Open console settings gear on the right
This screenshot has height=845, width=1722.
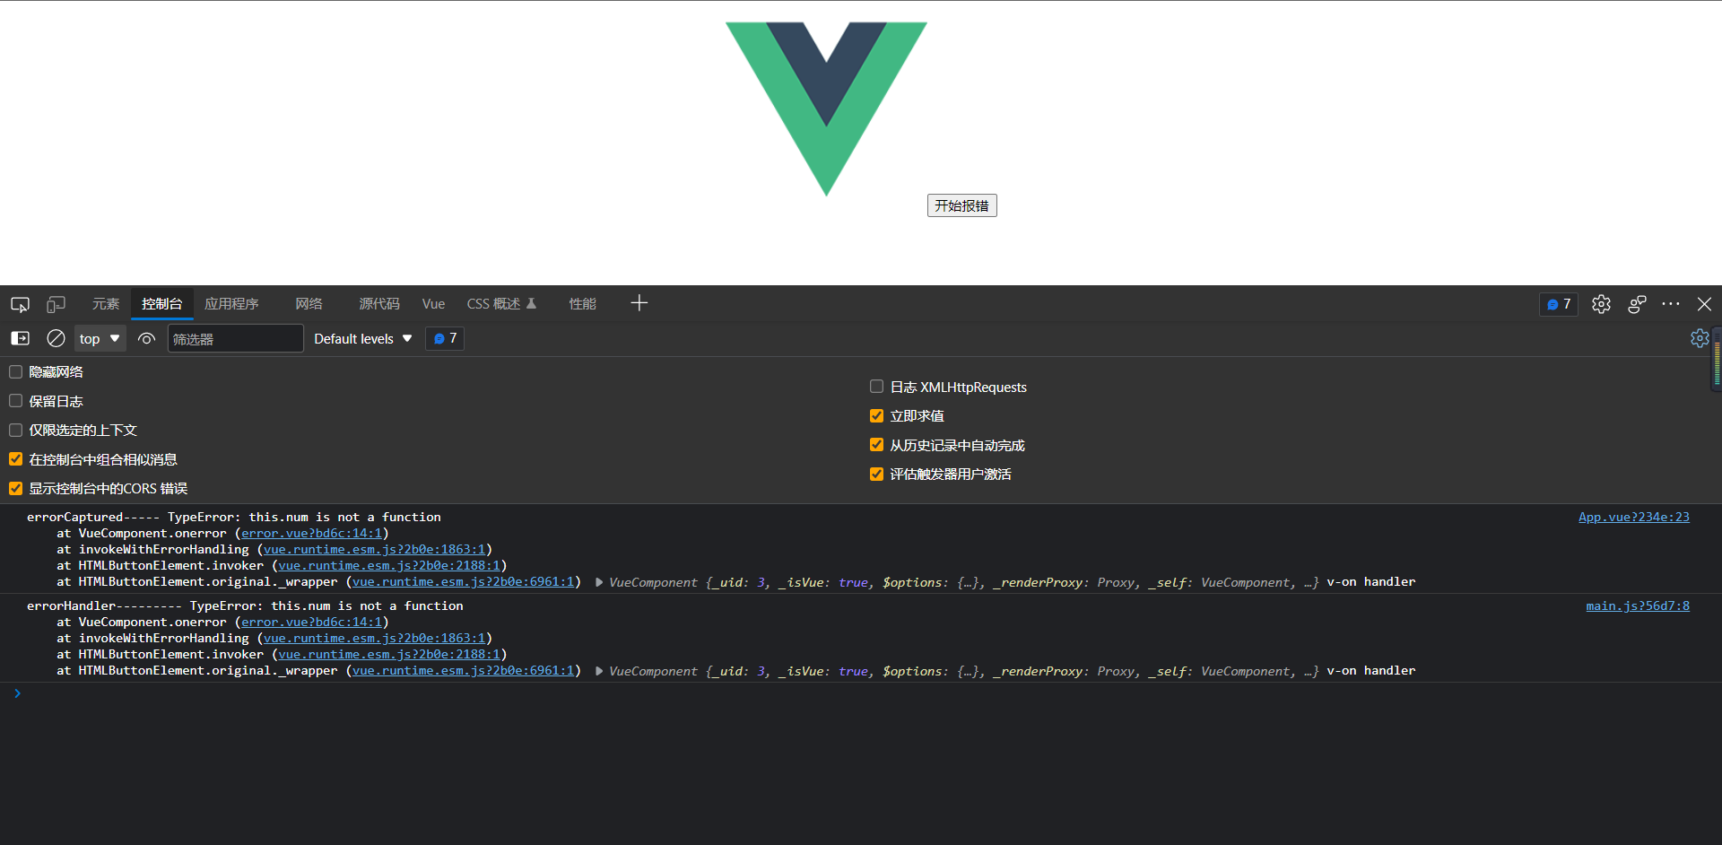click(1700, 338)
